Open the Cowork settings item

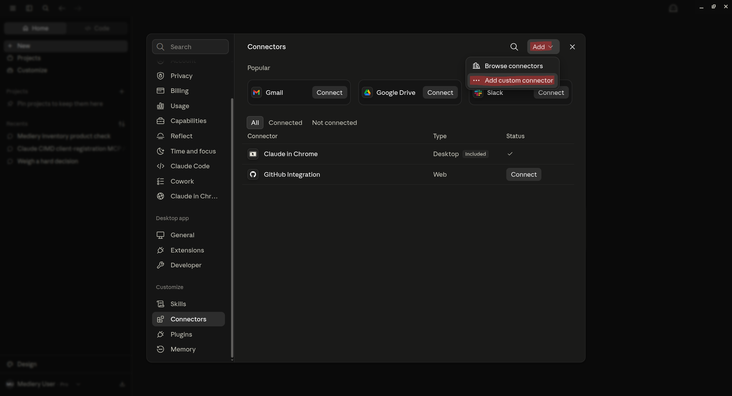[x=188, y=181]
